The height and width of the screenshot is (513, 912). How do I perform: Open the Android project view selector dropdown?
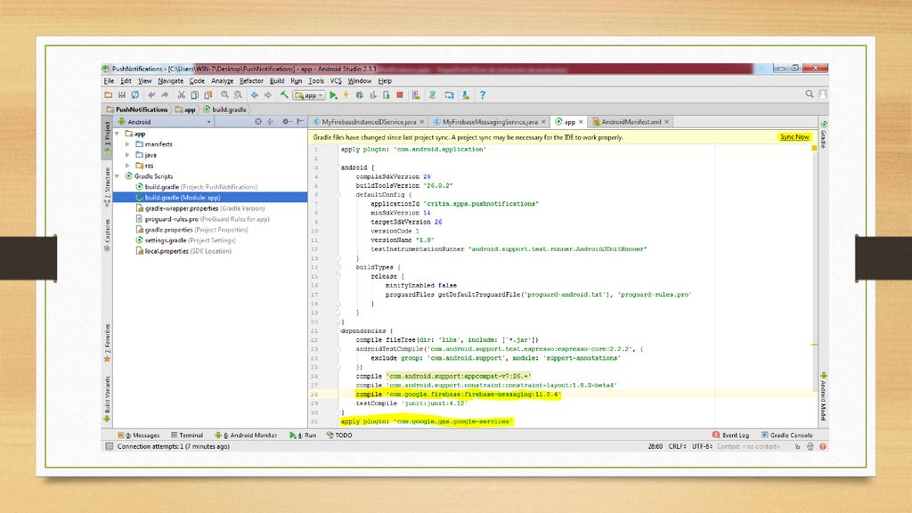pyautogui.click(x=165, y=121)
